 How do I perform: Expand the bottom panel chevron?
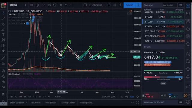point(132,103)
